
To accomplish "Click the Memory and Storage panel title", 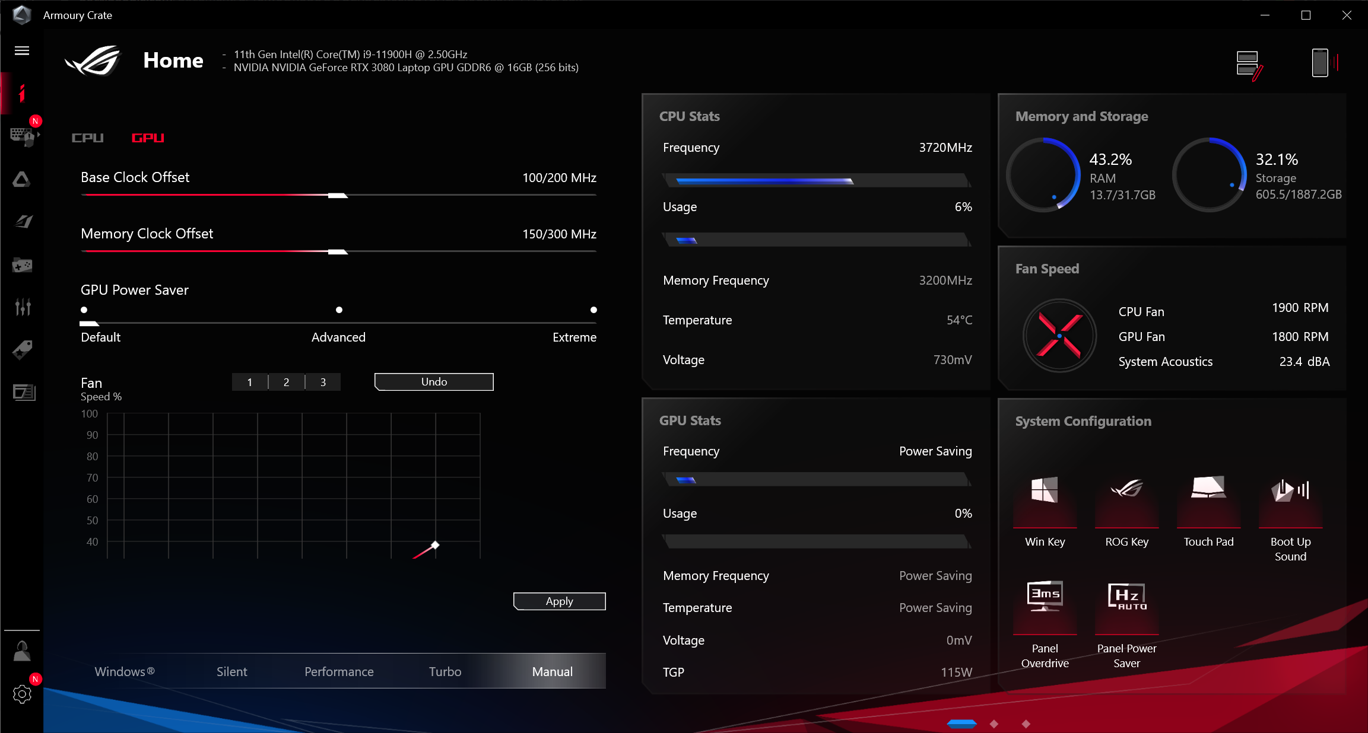I will (1081, 116).
